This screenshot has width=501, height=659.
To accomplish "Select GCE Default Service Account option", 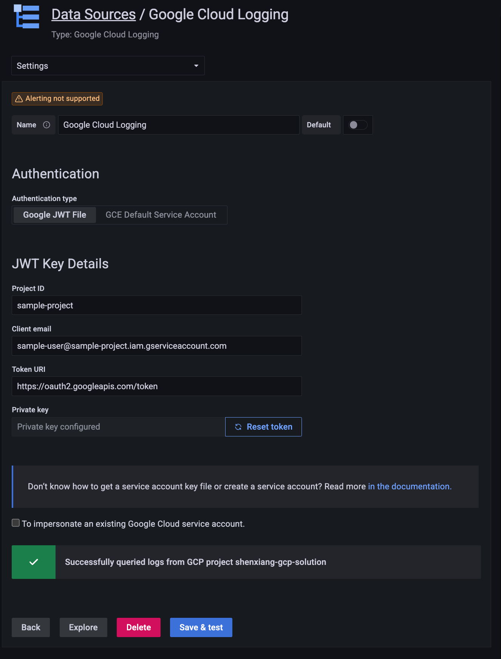I will click(161, 215).
